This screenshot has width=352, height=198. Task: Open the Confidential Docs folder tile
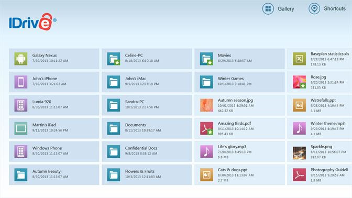[147, 151]
